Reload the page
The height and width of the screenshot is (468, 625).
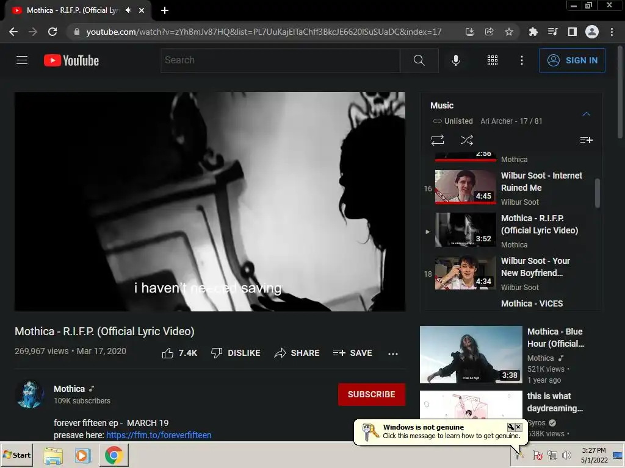click(x=52, y=32)
